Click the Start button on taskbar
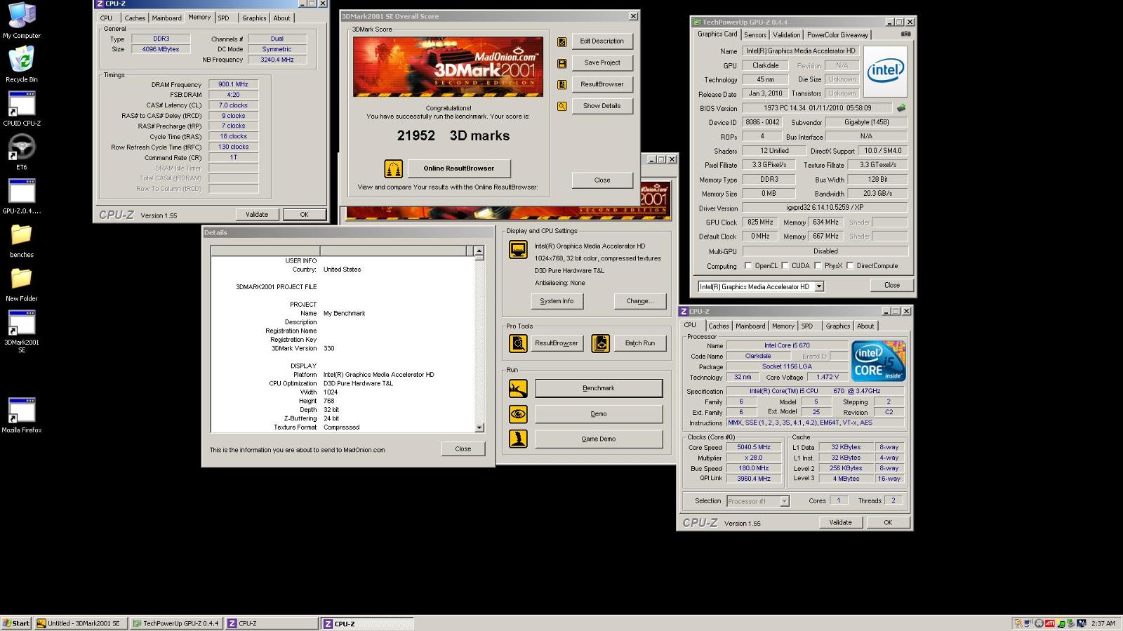Viewport: 1123px width, 631px height. (16, 623)
